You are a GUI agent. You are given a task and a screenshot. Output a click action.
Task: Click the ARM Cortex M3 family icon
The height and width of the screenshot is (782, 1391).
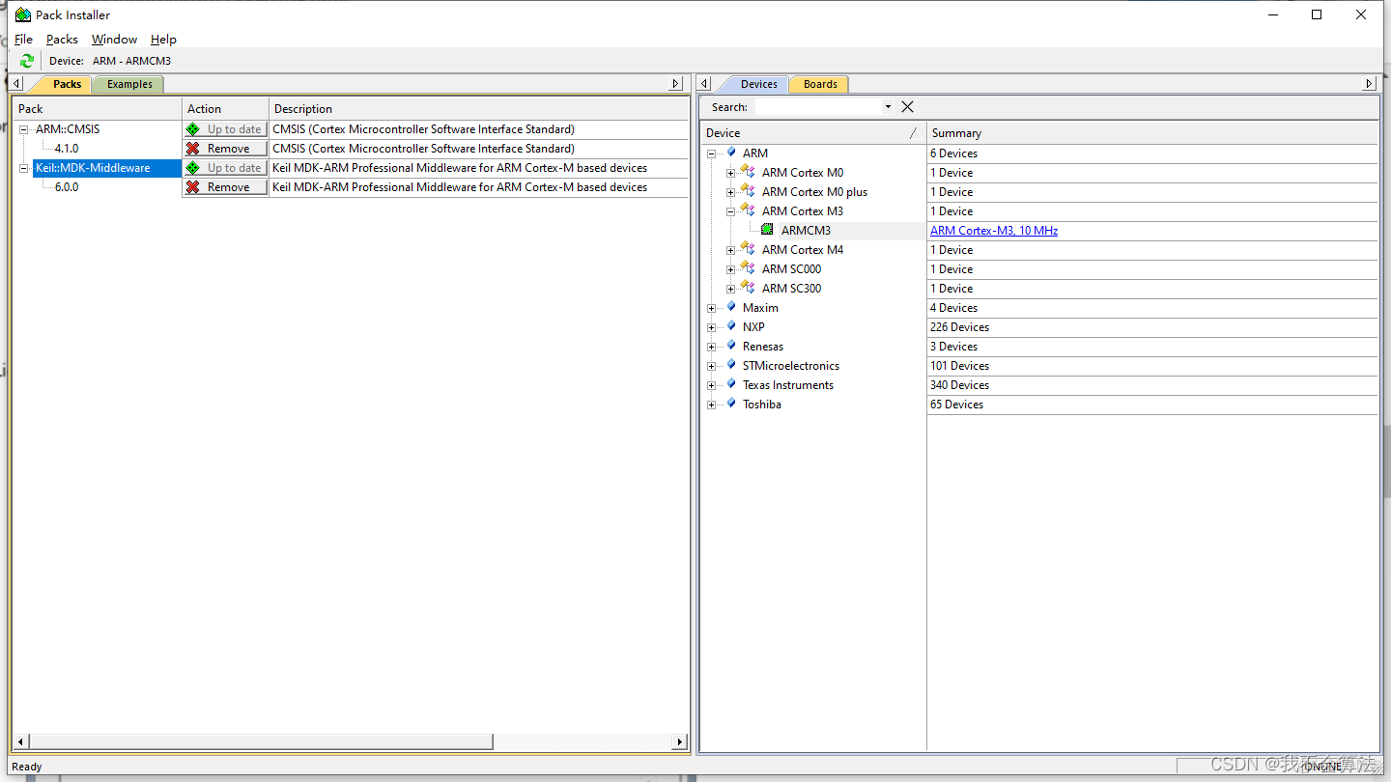pyautogui.click(x=748, y=210)
